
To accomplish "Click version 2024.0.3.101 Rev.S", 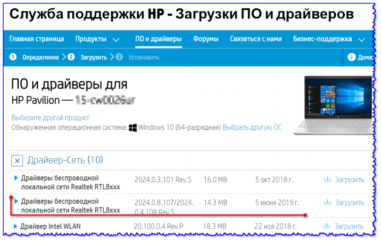I will pyautogui.click(x=163, y=180).
